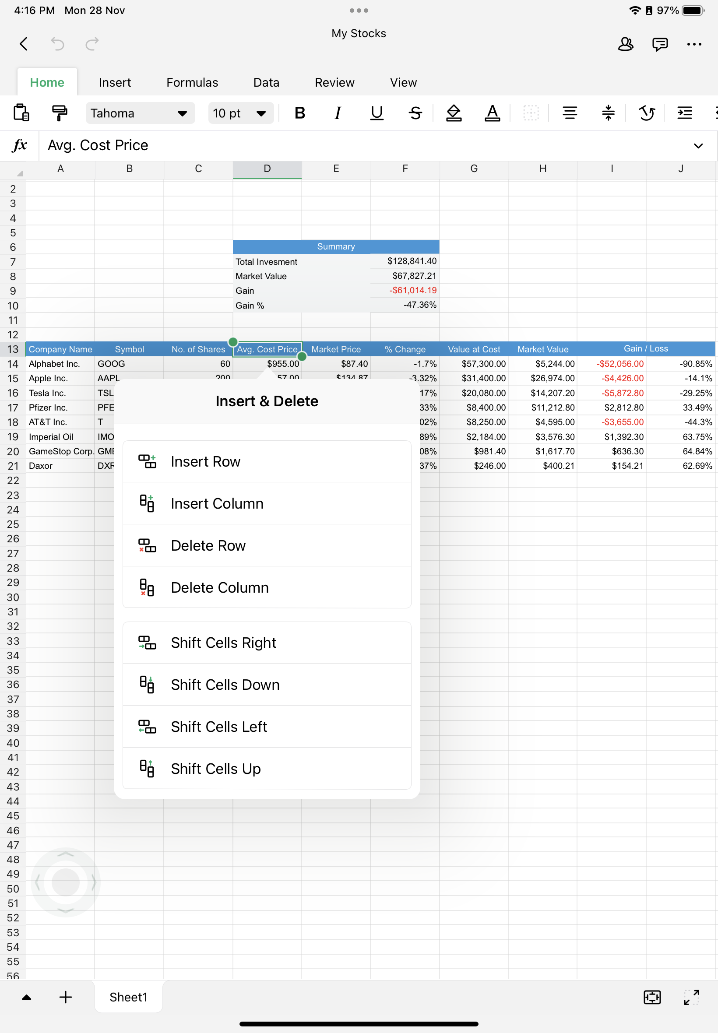The height and width of the screenshot is (1033, 718).
Task: Expand the formula bar with chevron
Action: coord(698,146)
